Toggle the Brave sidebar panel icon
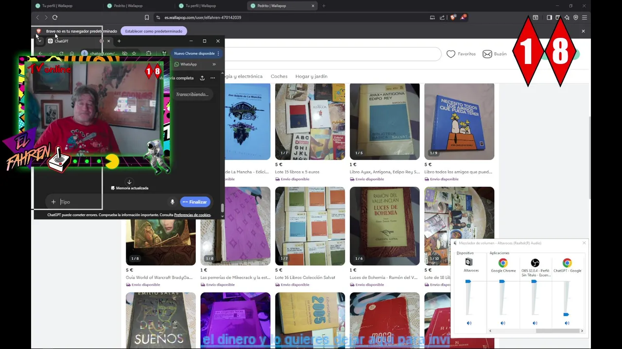The image size is (622, 349). [x=549, y=17]
